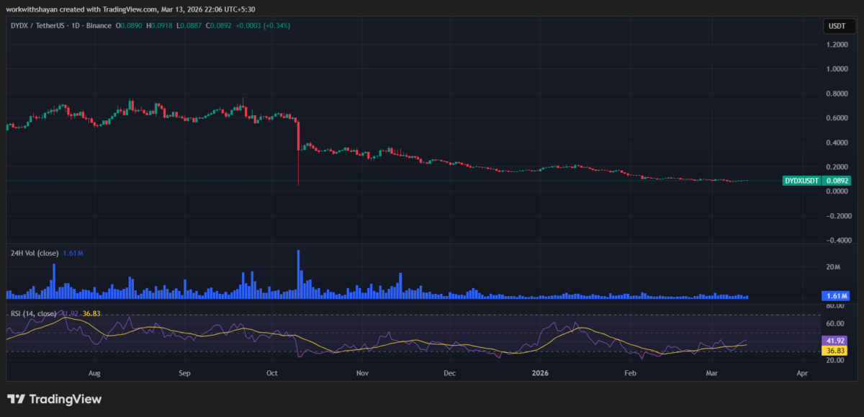
Task: Click the blue 1.61M label on volume scale
Action: pos(835,296)
